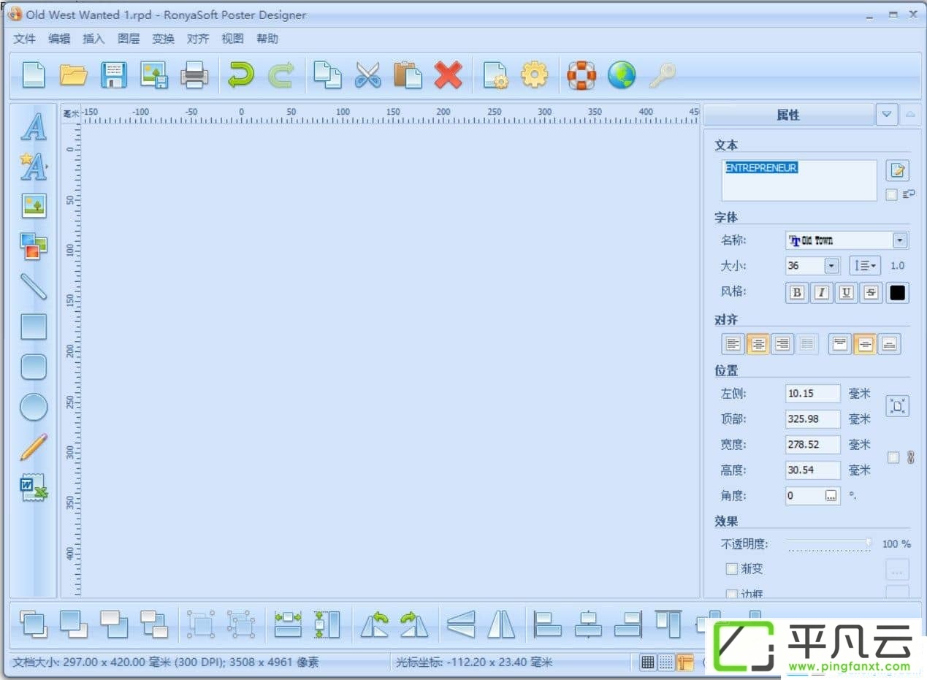Toggle Underline style
Viewport: 927px width, 680px height.
coord(846,293)
